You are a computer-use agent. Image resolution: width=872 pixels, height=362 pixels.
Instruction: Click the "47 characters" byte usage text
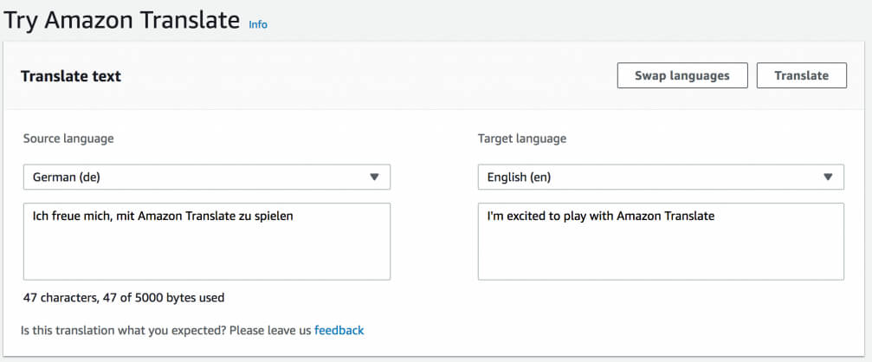pos(124,298)
